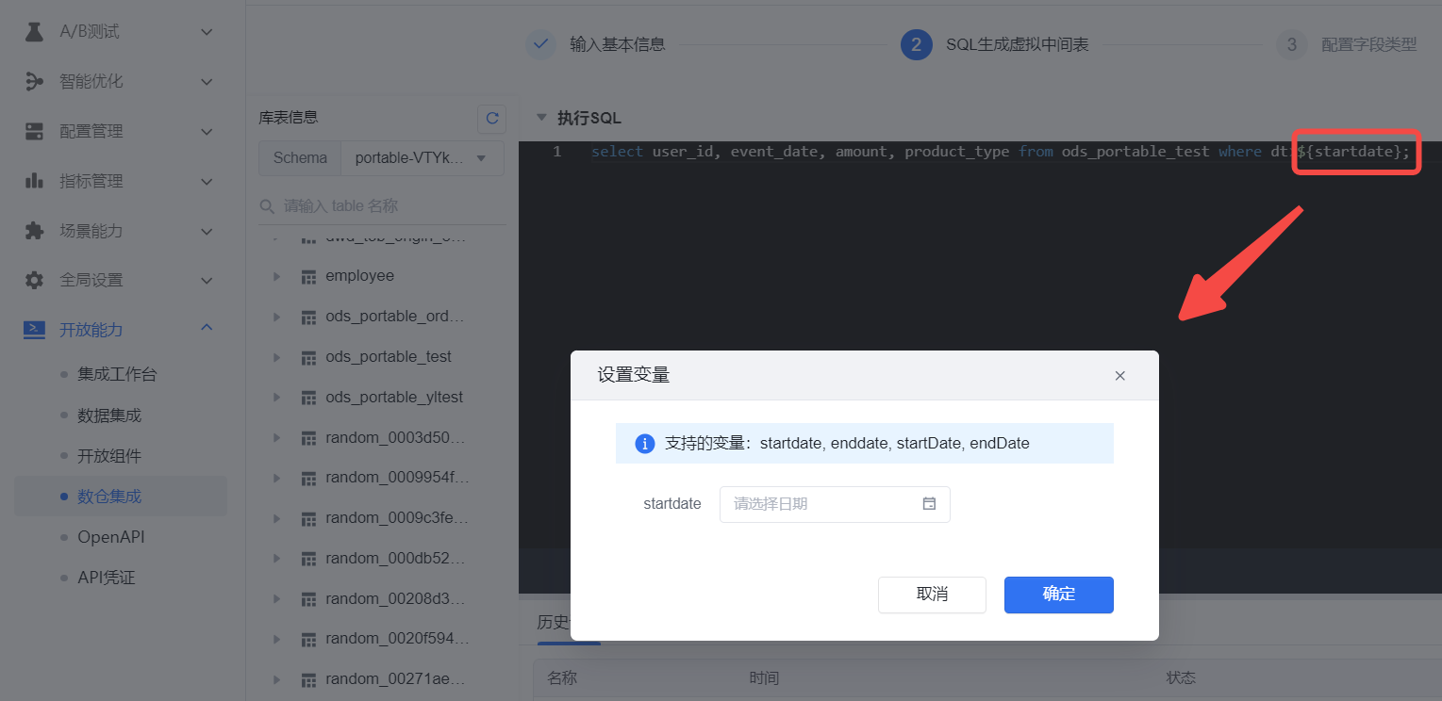Click step 3 配置字段类型
This screenshot has width=1442, height=701.
(1347, 44)
